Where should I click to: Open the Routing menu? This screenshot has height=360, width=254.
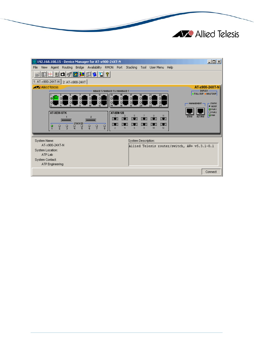click(67, 67)
